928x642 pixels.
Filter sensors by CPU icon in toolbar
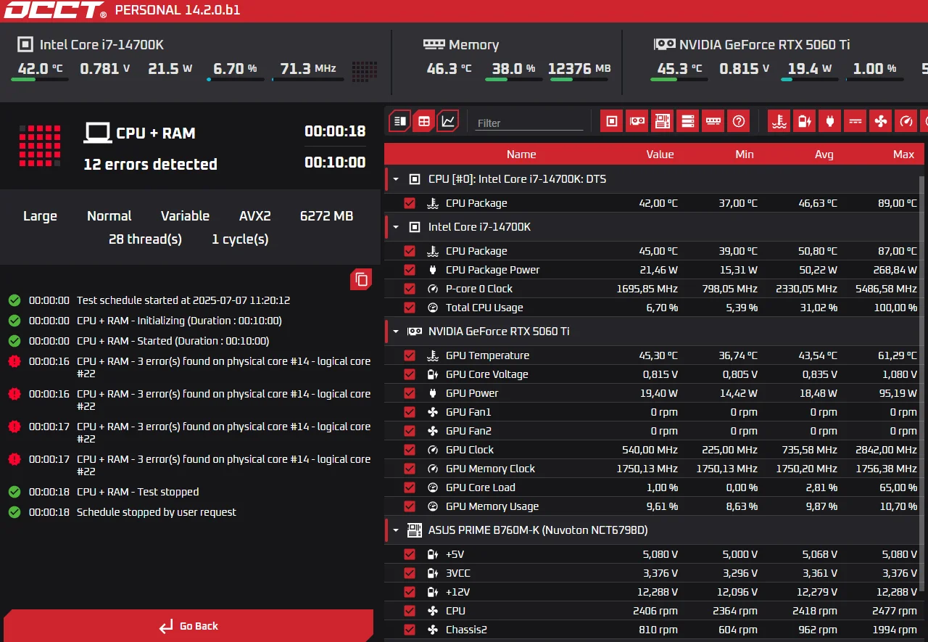pos(612,121)
